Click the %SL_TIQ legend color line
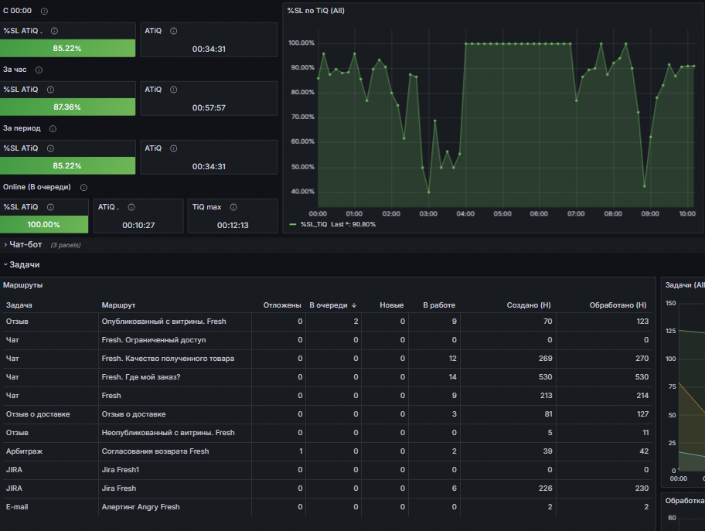This screenshot has width=705, height=531. (293, 224)
